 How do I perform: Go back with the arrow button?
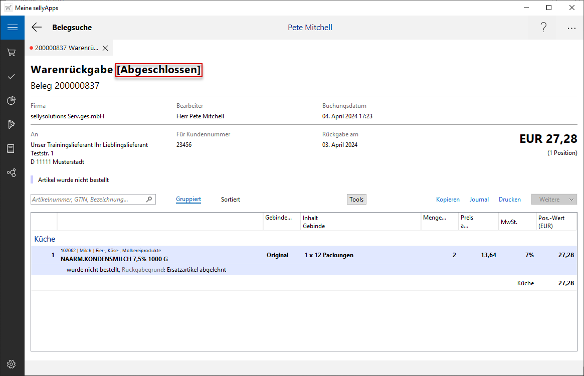[37, 28]
